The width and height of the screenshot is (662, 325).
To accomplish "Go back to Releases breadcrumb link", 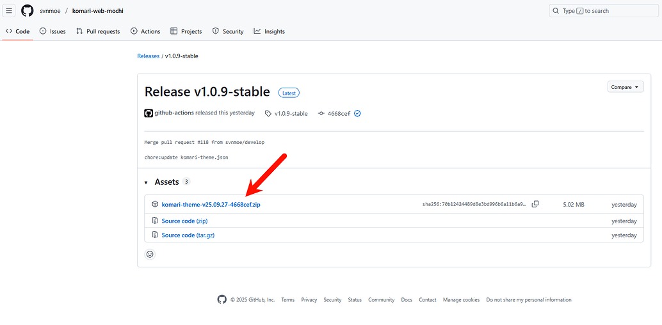I will [x=148, y=56].
